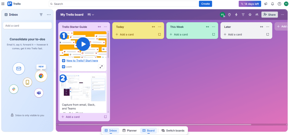Click the Inbox filter icon
Screen dimensions: 289x135
[x=41, y=15]
